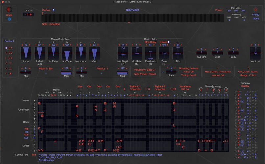Enable formula A radio button
Viewport: 265px width, 164px height.
(x=236, y=92)
